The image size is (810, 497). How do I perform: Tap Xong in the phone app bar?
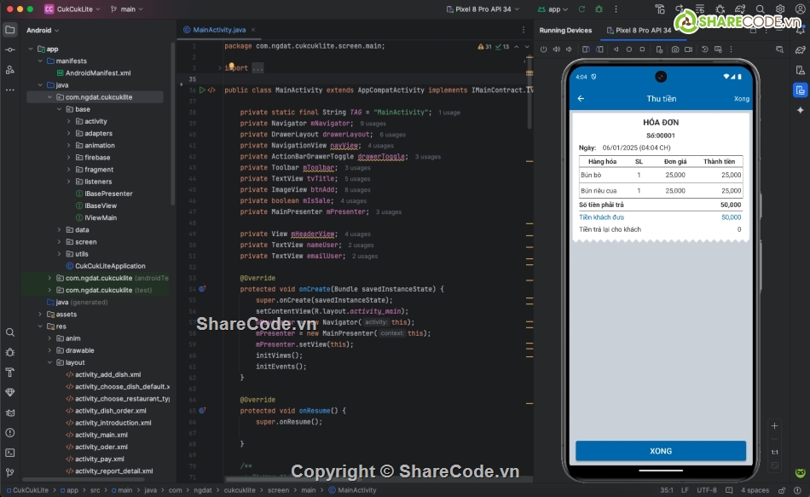[x=741, y=99]
